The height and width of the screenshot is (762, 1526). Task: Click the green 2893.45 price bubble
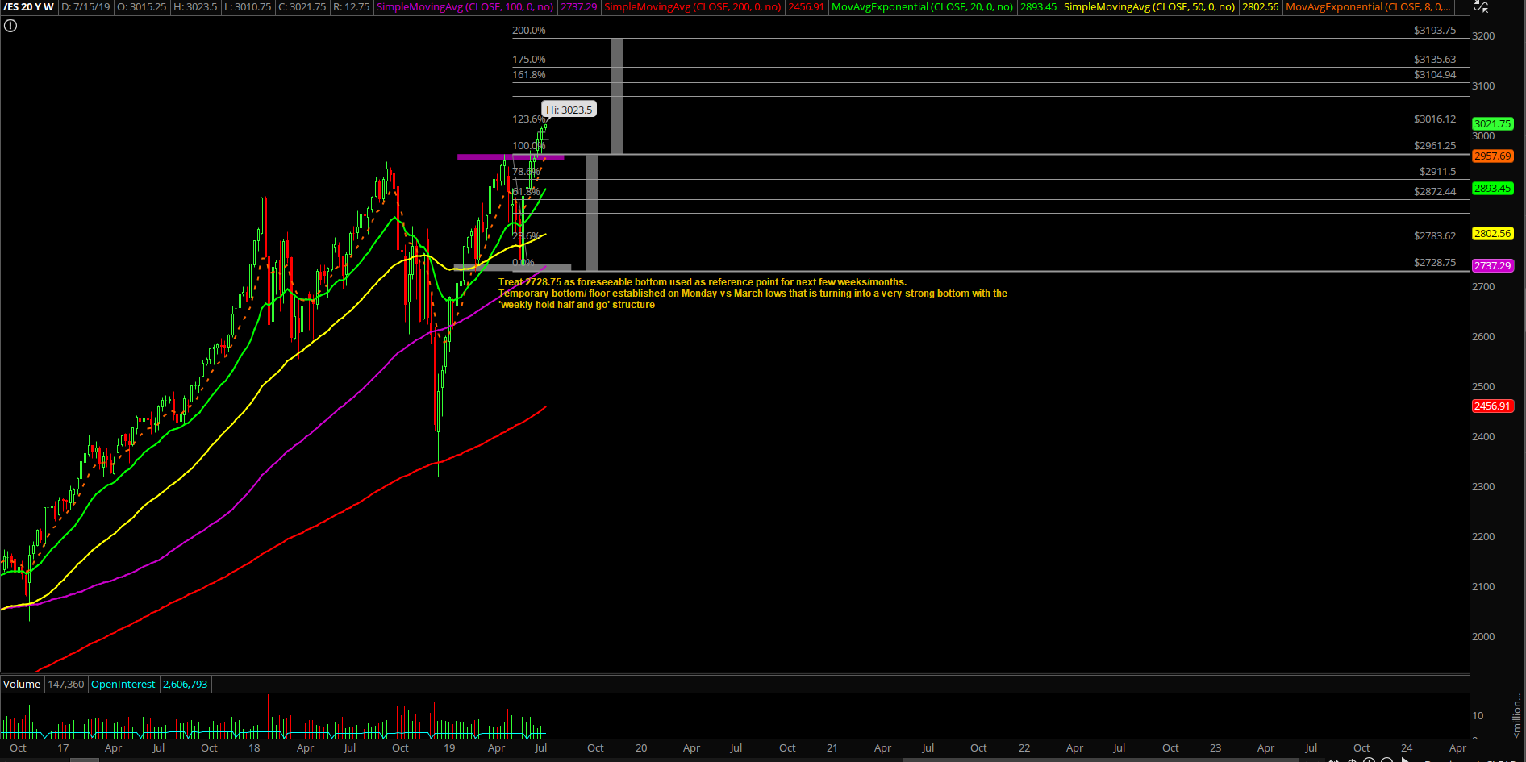pyautogui.click(x=1492, y=189)
